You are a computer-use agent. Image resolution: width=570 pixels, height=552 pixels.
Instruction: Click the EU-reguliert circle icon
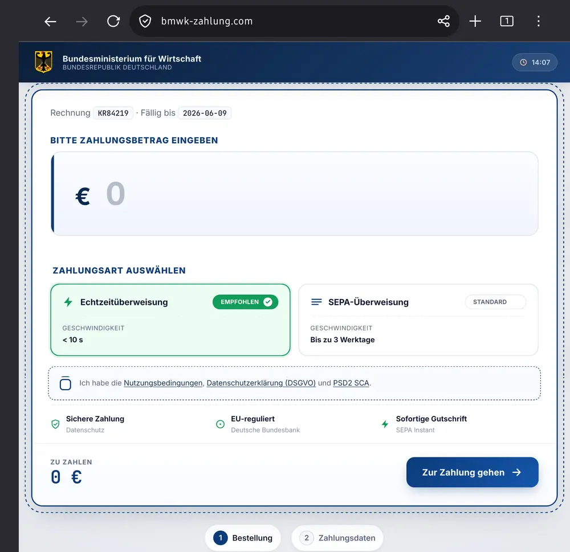pyautogui.click(x=220, y=424)
